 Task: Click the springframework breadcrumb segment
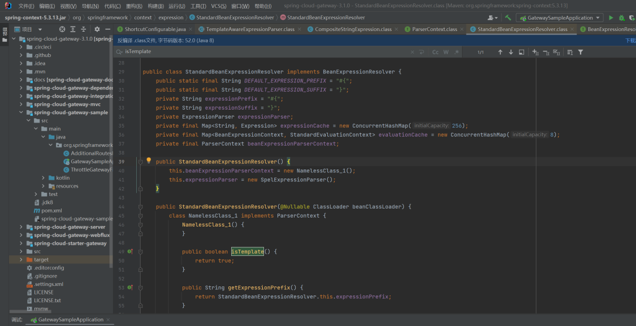coord(107,18)
